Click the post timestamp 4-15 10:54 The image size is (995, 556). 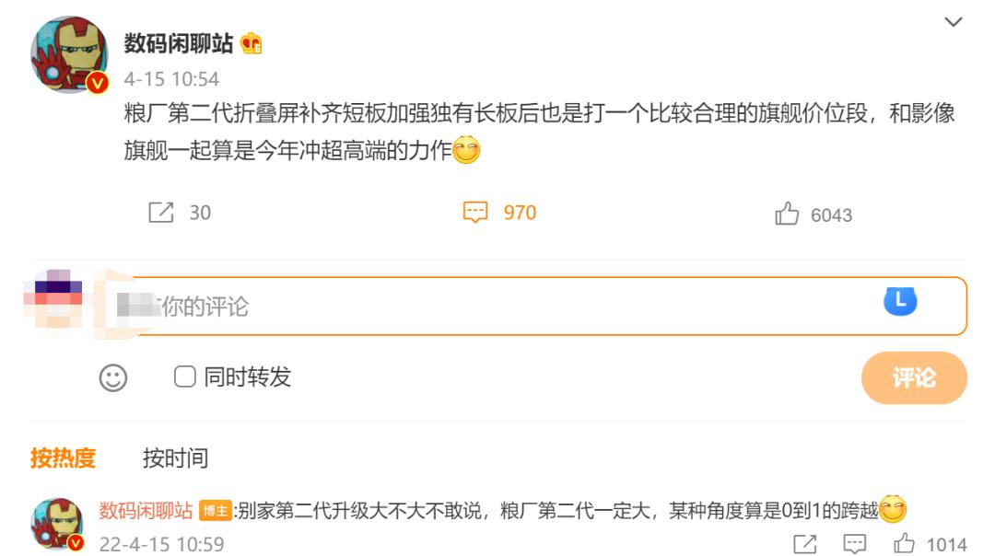point(171,79)
